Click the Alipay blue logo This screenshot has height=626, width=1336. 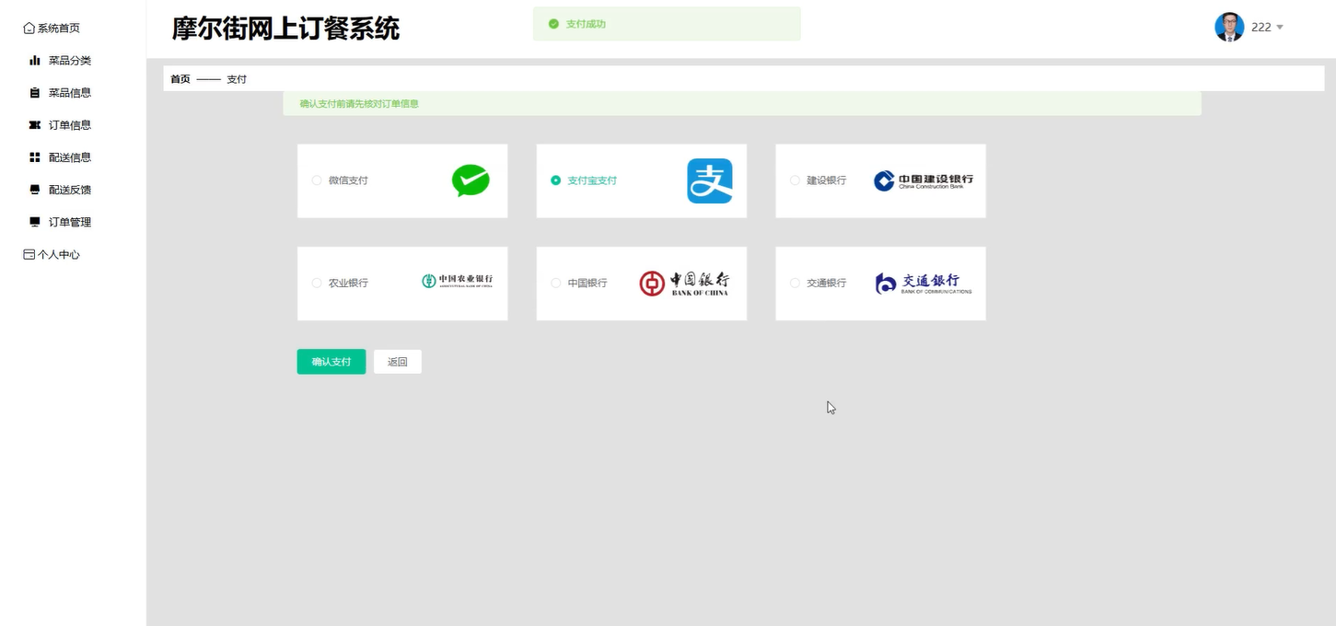[x=709, y=180]
